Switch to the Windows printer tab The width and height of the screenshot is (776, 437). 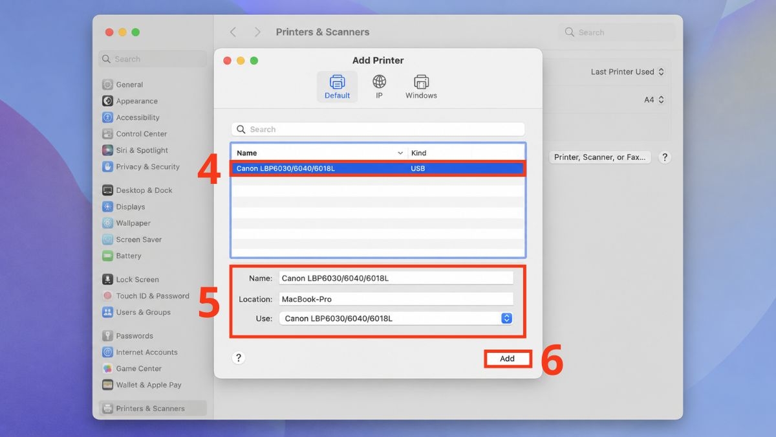tap(421, 87)
